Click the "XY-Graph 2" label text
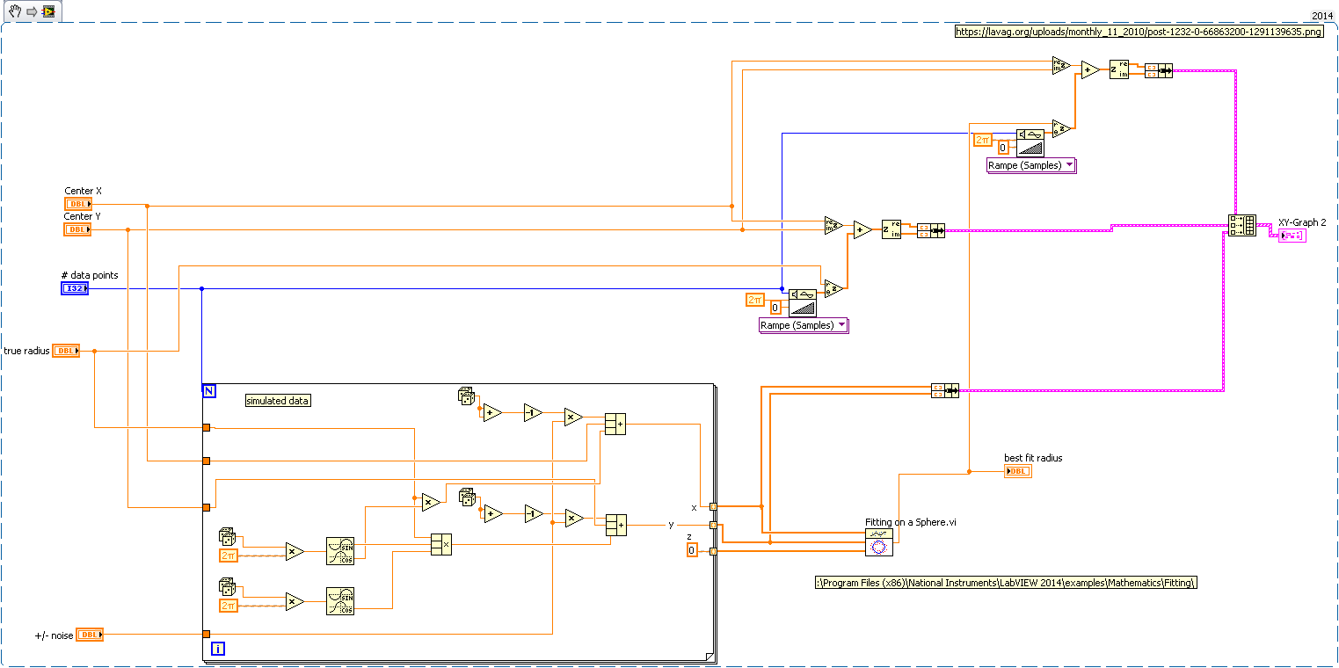 (x=1302, y=222)
